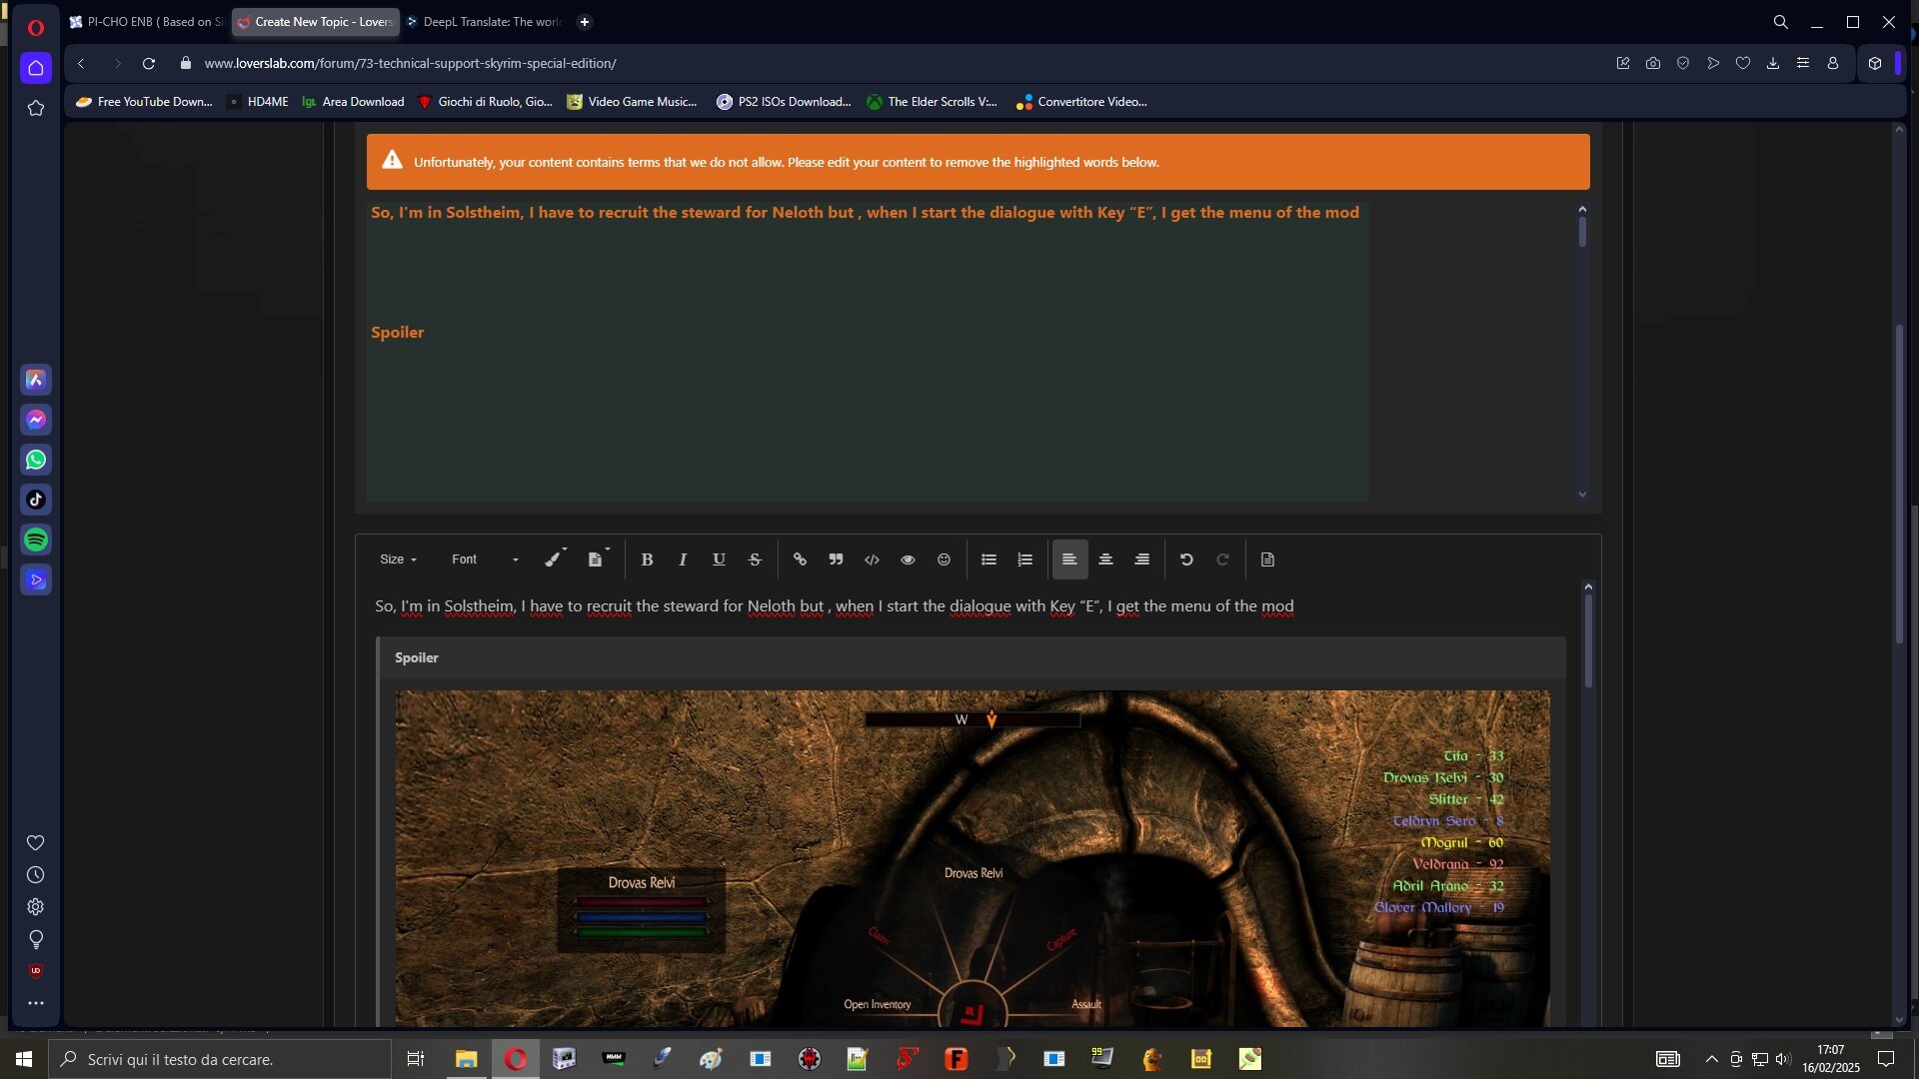This screenshot has width=1919, height=1079.
Task: Click the redo arrow in the editor toolbar
Action: (x=1222, y=559)
